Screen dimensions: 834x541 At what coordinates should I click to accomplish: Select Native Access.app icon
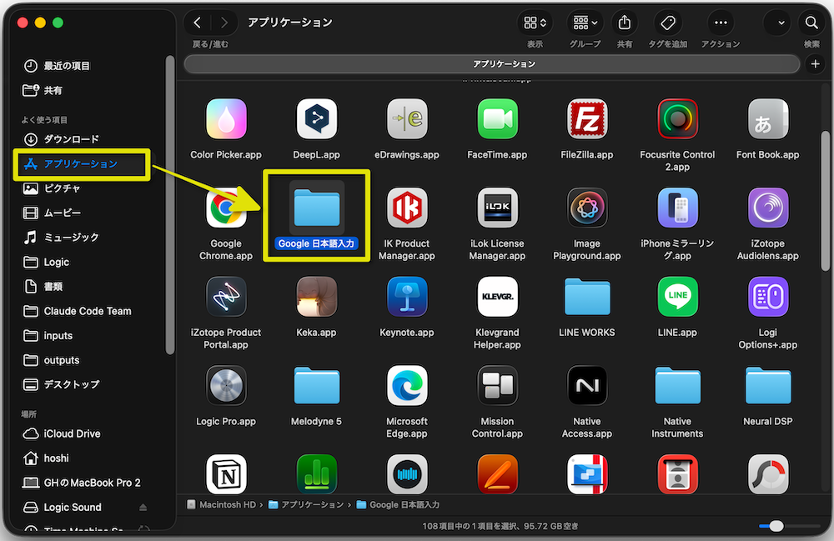[x=587, y=385]
